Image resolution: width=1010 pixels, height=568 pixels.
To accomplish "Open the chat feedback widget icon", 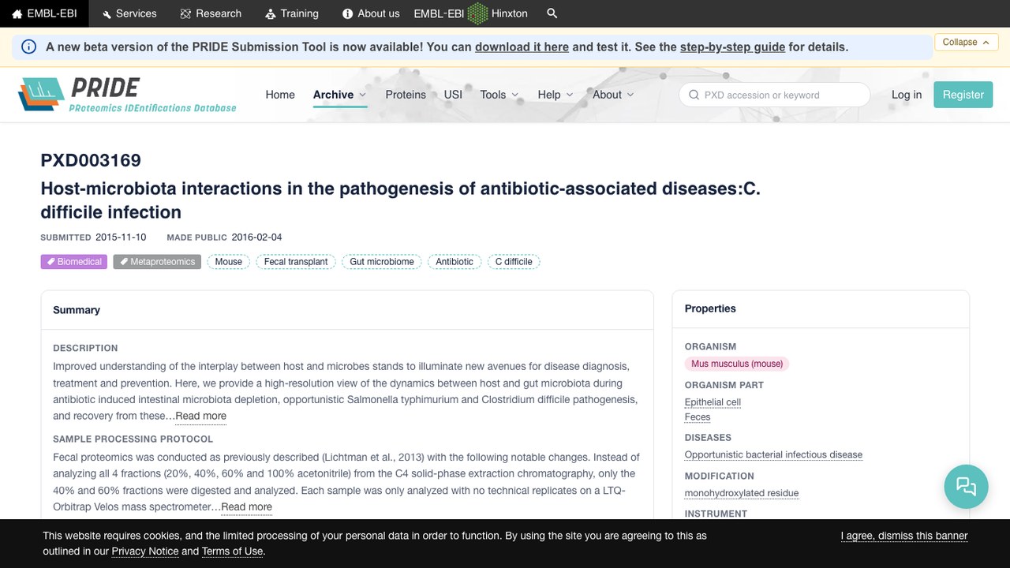I will [x=966, y=486].
